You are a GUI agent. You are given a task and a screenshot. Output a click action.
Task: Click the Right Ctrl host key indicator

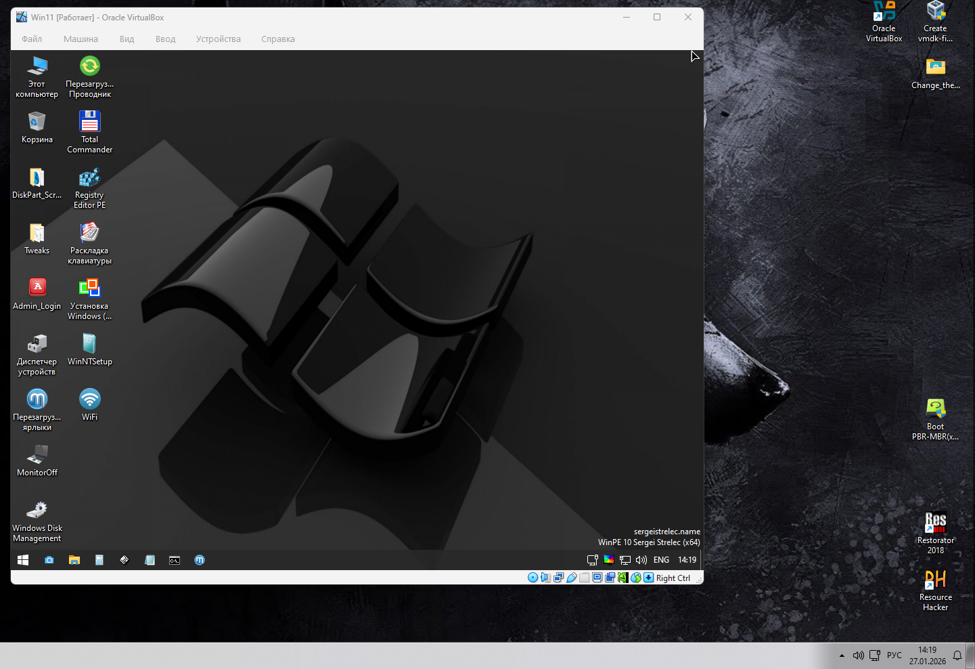coord(673,578)
